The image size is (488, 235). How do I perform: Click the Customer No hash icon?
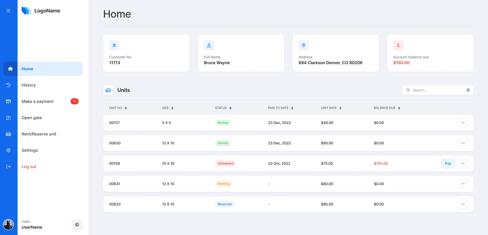[x=114, y=45]
